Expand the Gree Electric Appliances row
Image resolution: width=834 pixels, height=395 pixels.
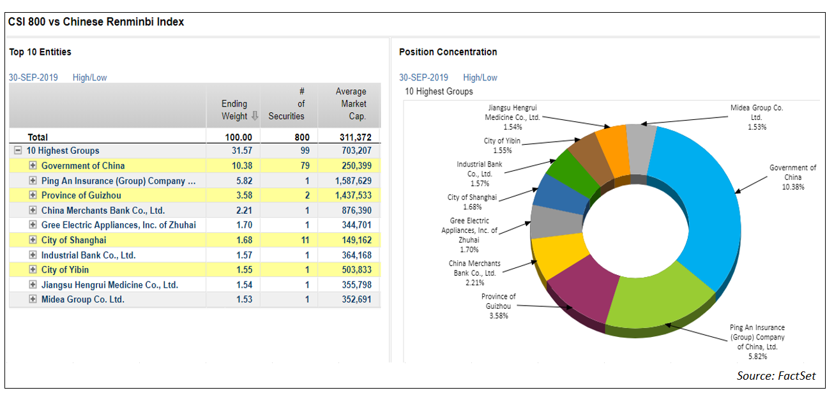tap(33, 225)
